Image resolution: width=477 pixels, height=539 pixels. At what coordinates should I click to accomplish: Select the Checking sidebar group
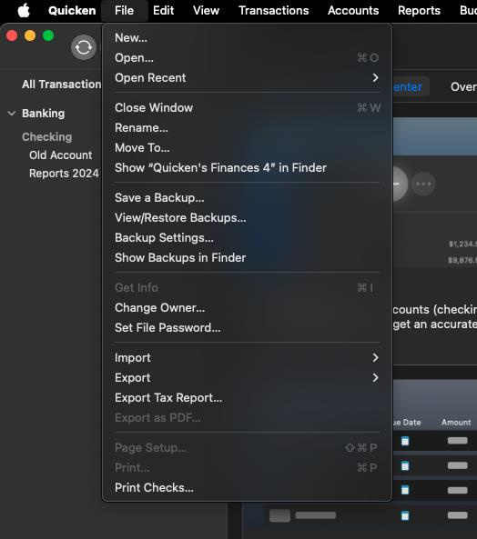click(x=46, y=137)
